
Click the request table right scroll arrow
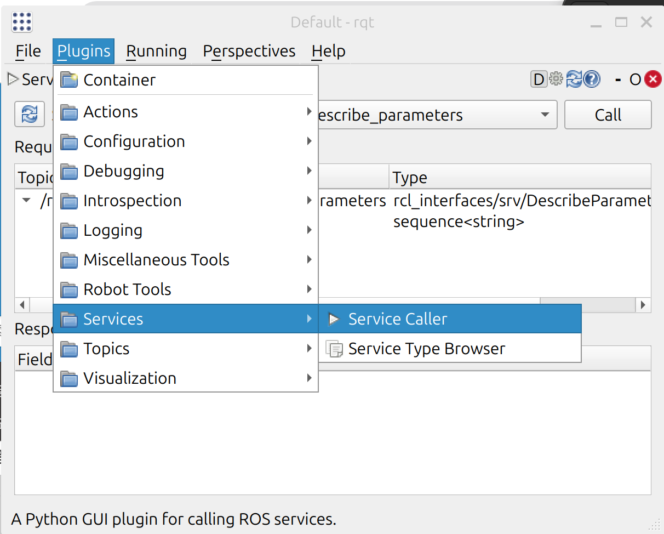[643, 305]
